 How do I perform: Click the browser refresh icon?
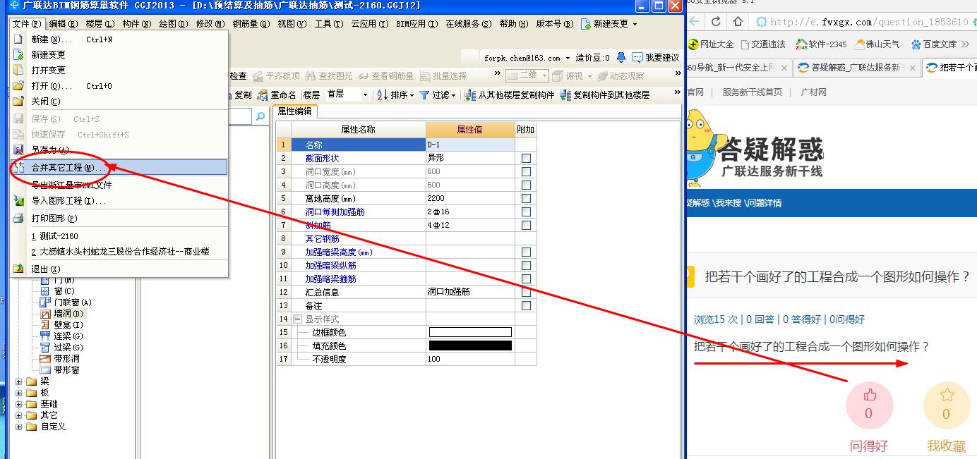pyautogui.click(x=716, y=22)
